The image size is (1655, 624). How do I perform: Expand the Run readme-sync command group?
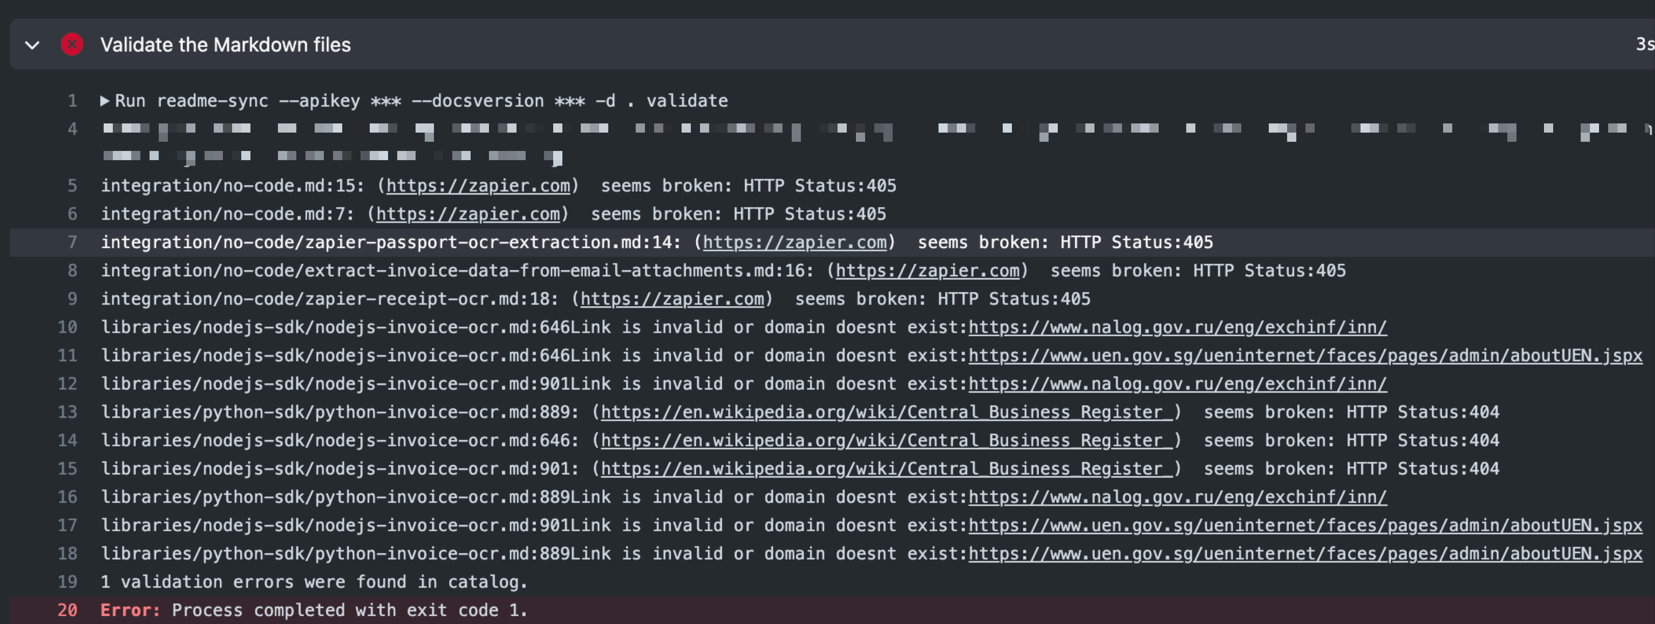click(x=104, y=100)
